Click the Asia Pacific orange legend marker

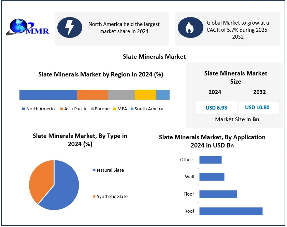pos(62,109)
